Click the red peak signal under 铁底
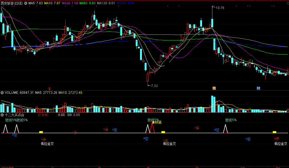The height and width of the screenshot is (168, 289). [x=152, y=128]
